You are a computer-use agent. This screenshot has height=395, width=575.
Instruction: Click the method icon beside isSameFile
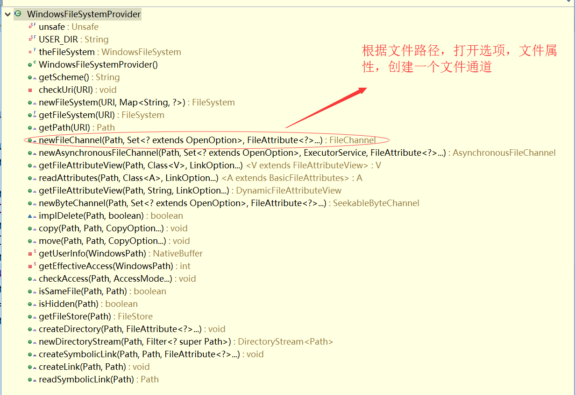click(32, 291)
